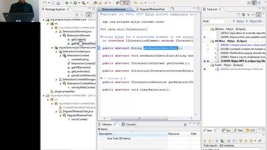
Task: Toggle activation of task 216049
Action: 208,61
